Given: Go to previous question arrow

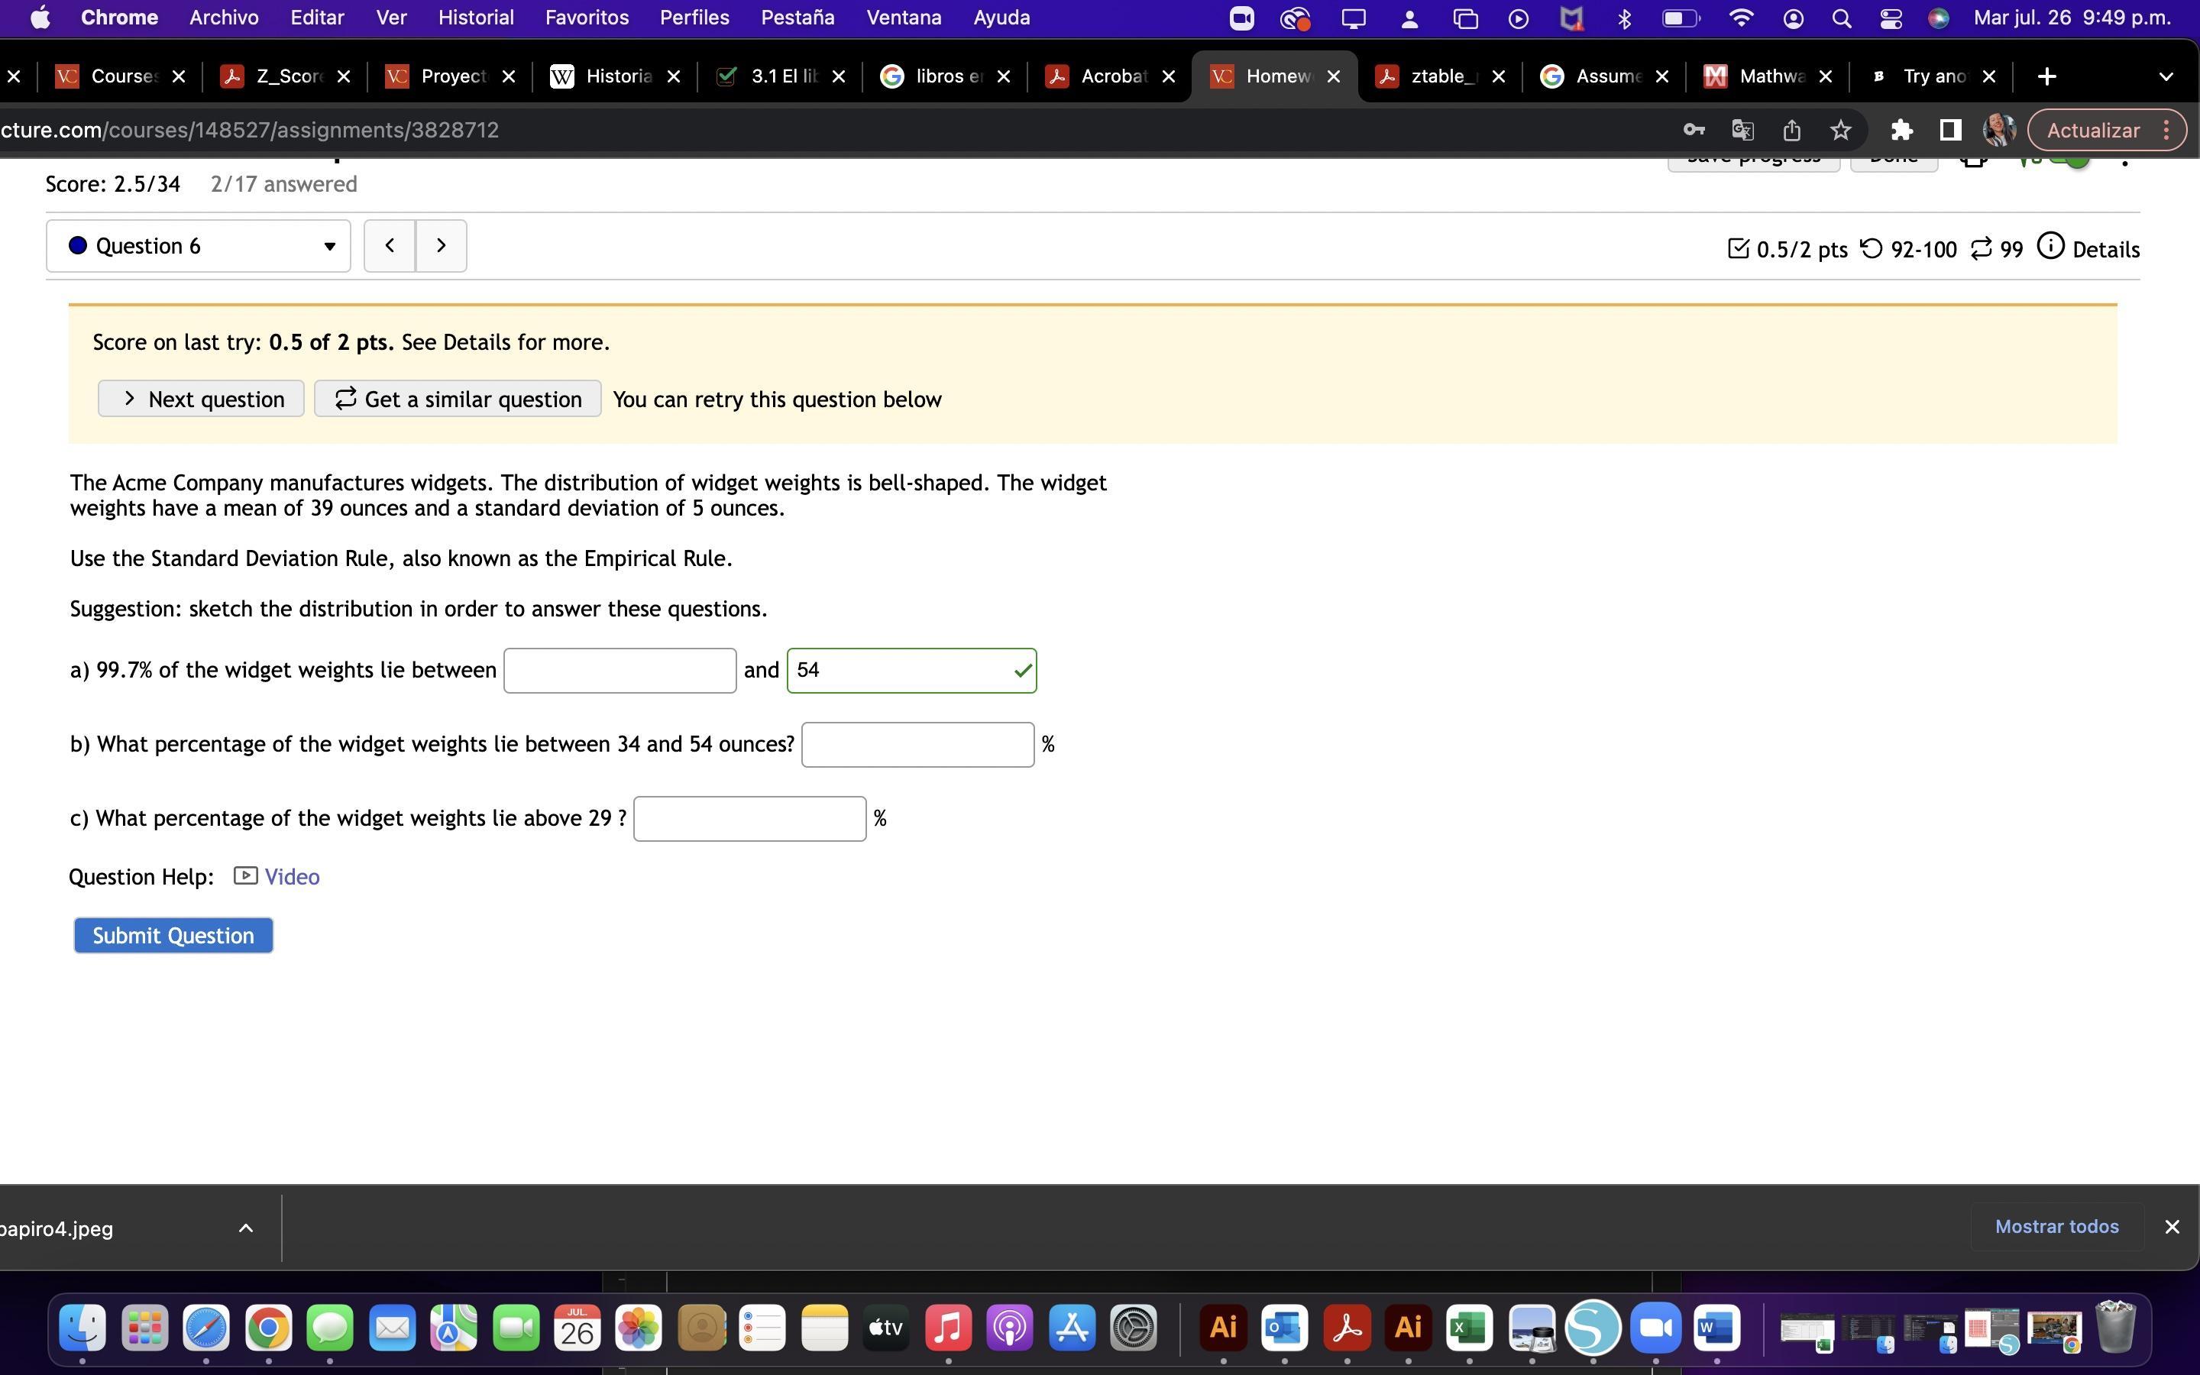Looking at the screenshot, I should pos(390,245).
